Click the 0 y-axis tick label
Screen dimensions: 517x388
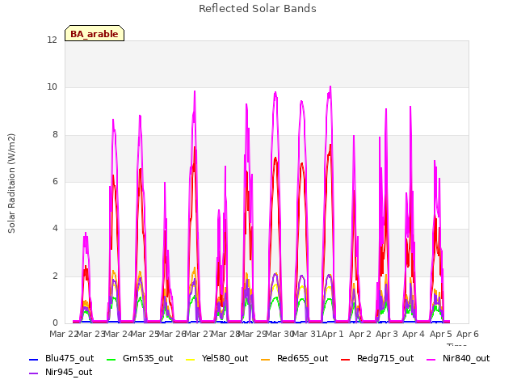coord(55,323)
